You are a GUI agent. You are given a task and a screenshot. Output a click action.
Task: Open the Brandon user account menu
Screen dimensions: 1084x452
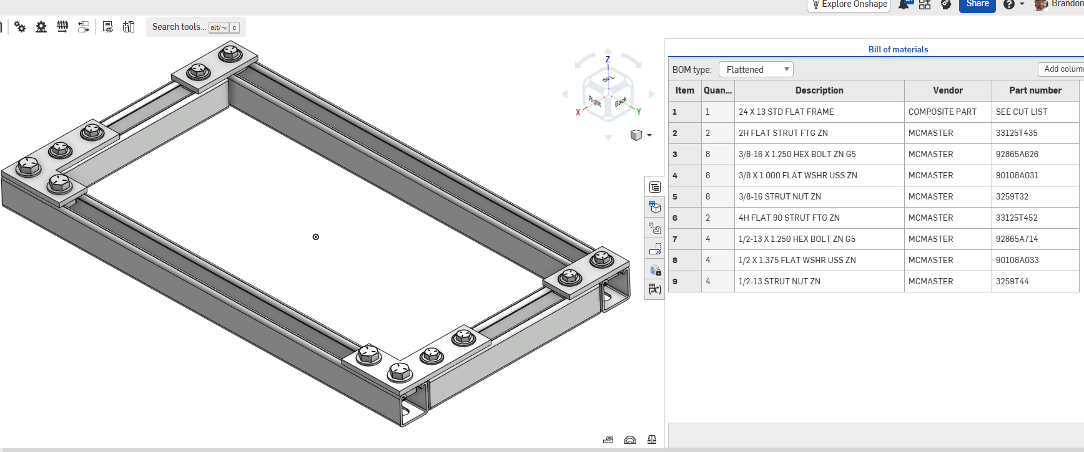1059,4
